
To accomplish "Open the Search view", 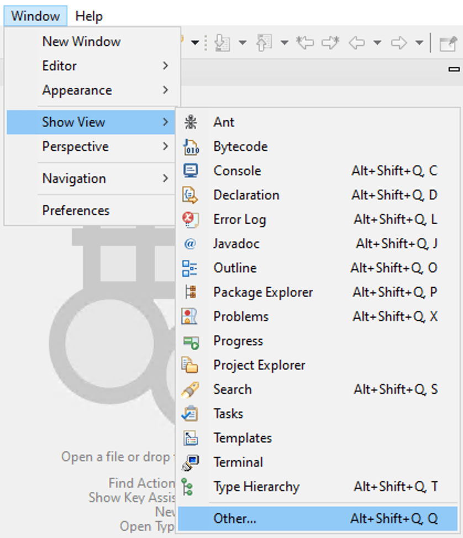I will point(232,389).
